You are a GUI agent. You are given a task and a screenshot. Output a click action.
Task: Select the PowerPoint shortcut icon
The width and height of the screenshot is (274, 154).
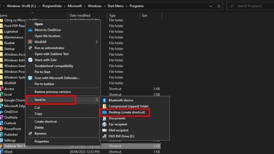click(x=1, y=129)
